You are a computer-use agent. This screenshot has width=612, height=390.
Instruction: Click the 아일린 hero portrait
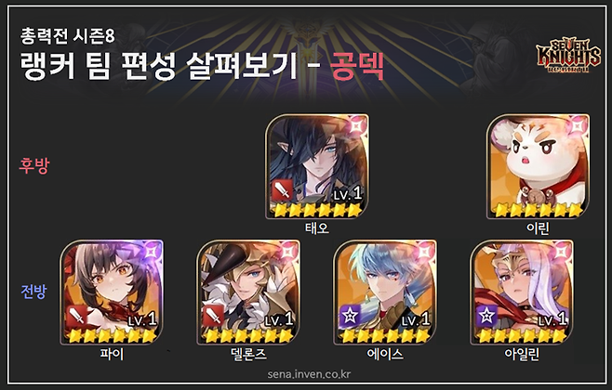(522, 292)
